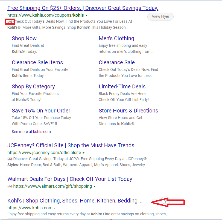The image size is (222, 220).
Task: Click 'Styles: Home Decor, Bed & Bath' line
Action: coord(76,165)
